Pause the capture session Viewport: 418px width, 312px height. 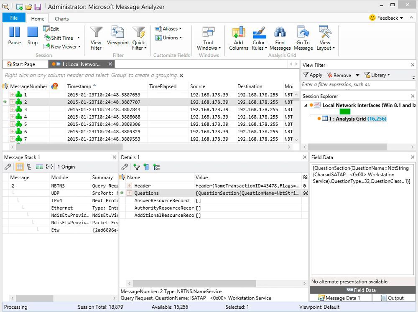pyautogui.click(x=14, y=37)
